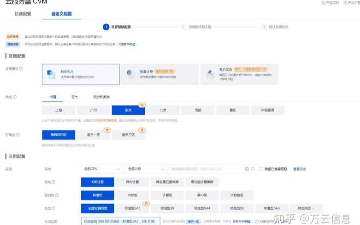Select 裸金属云服务器 architecture
Screen dimensions: 360x225
click(x=167, y=182)
